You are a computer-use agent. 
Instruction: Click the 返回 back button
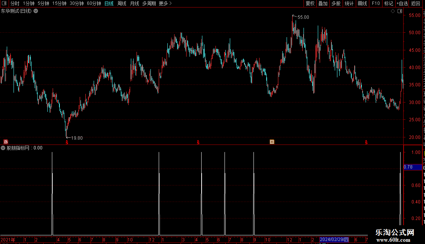tap(416, 3)
